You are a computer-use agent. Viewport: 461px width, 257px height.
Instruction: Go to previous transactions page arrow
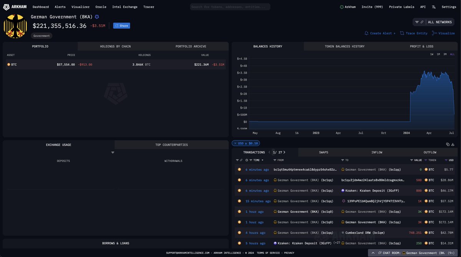[x=270, y=152]
